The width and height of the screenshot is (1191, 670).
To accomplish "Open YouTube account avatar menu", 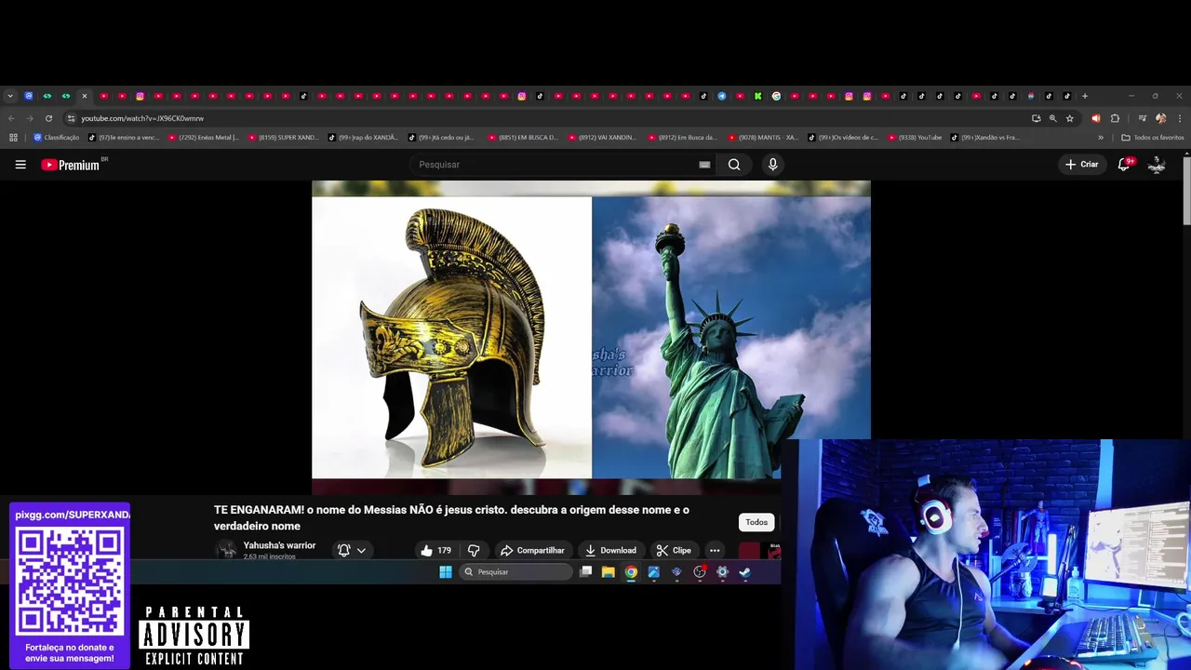I will click(1157, 165).
